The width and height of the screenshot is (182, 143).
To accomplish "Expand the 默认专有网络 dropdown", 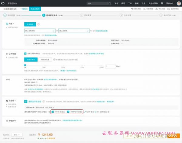I will pyautogui.click(x=40, y=31).
